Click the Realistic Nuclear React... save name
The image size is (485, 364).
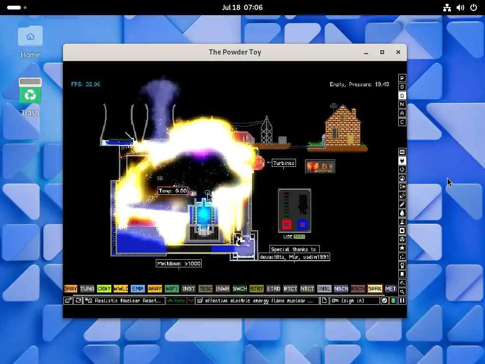[124, 300]
